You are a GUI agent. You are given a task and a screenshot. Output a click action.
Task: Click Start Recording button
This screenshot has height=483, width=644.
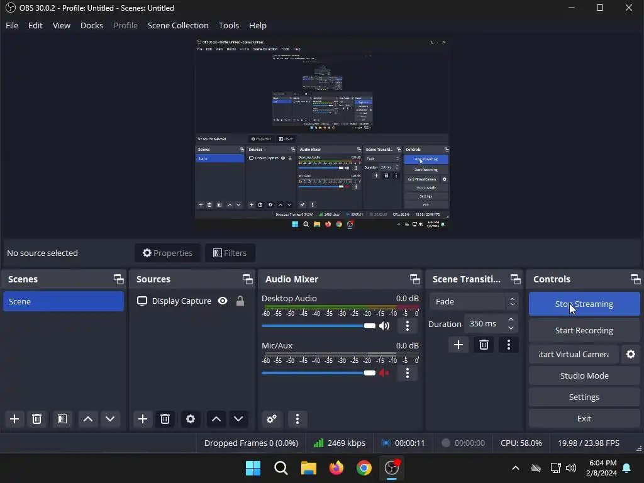coord(584,331)
